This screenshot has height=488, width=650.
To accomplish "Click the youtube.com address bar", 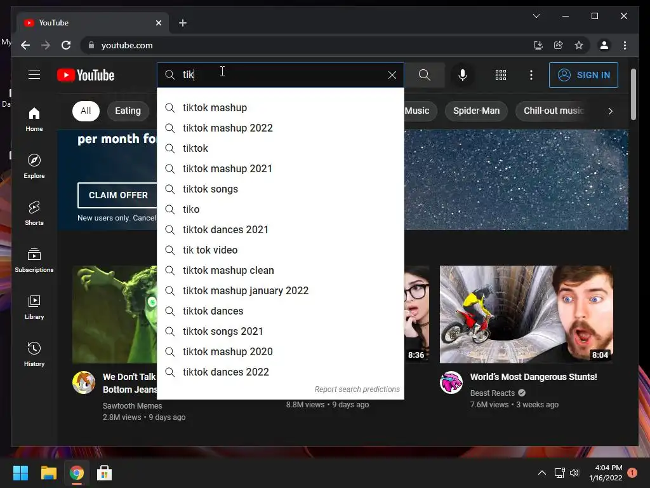I will tap(306, 45).
